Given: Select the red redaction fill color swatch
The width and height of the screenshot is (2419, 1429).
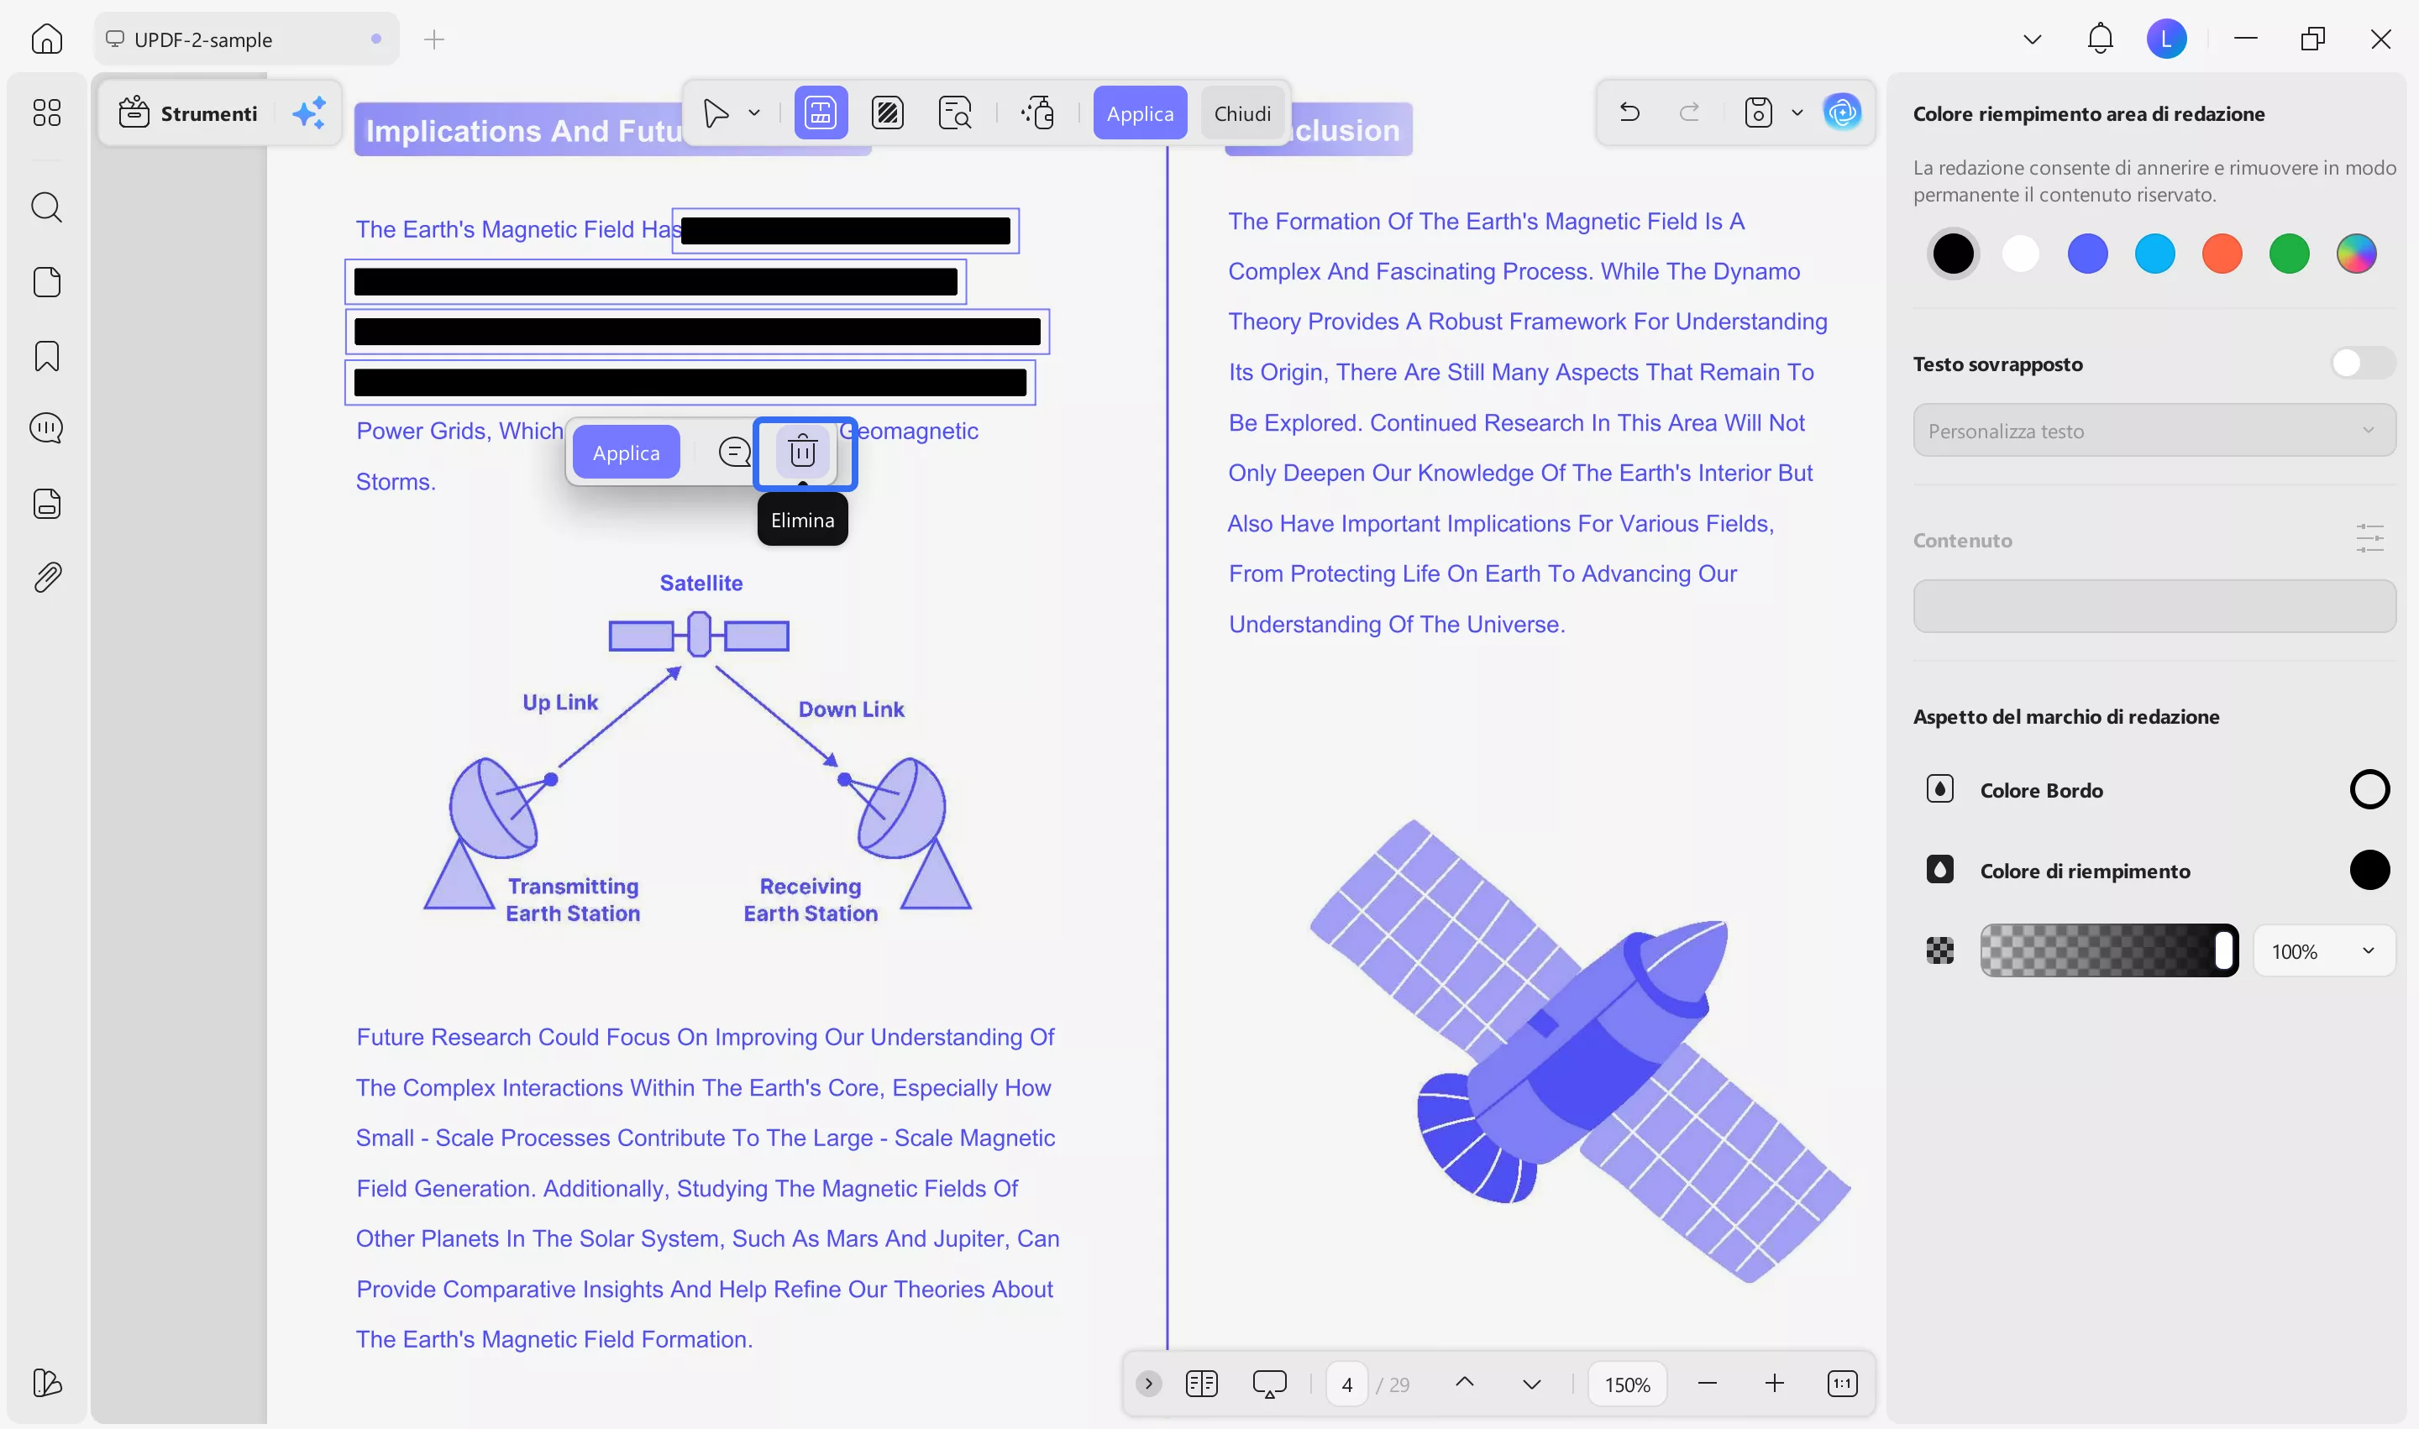Looking at the screenshot, I should point(2222,252).
